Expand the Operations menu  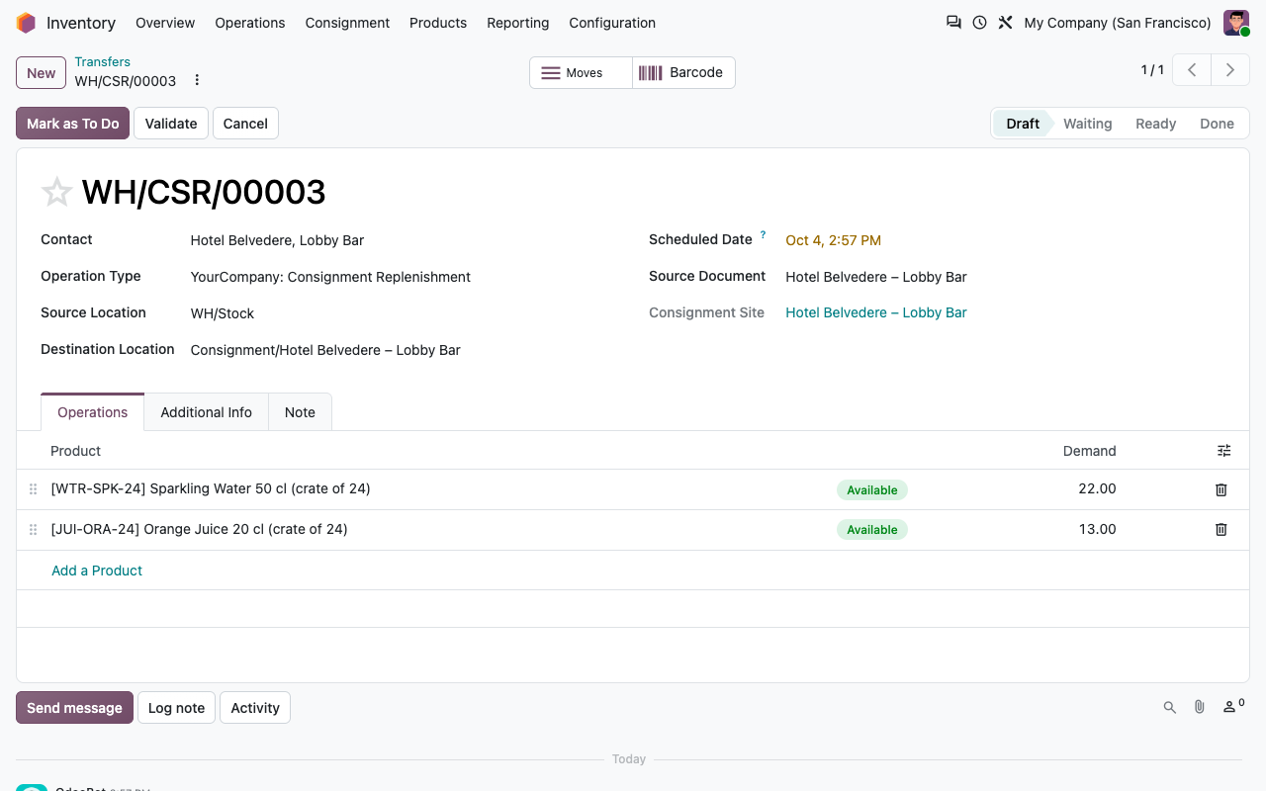pos(250,23)
